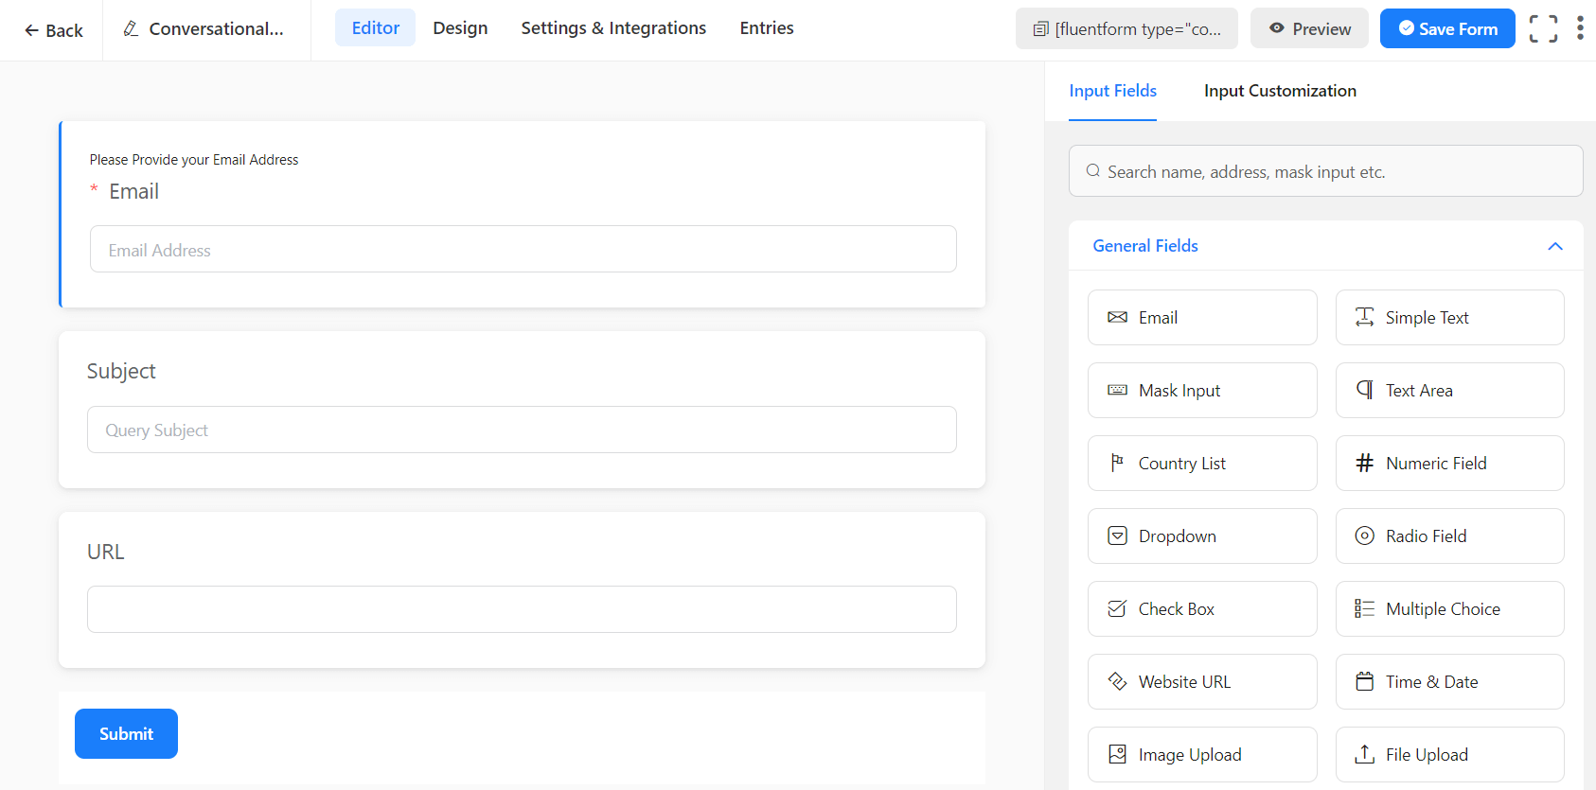Add the Image Upload field
Viewport: 1596px width, 790px height.
[1201, 755]
